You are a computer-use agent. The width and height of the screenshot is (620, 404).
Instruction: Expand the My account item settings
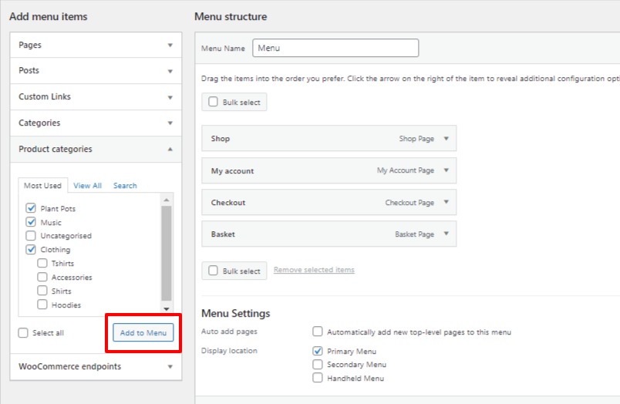tap(446, 170)
